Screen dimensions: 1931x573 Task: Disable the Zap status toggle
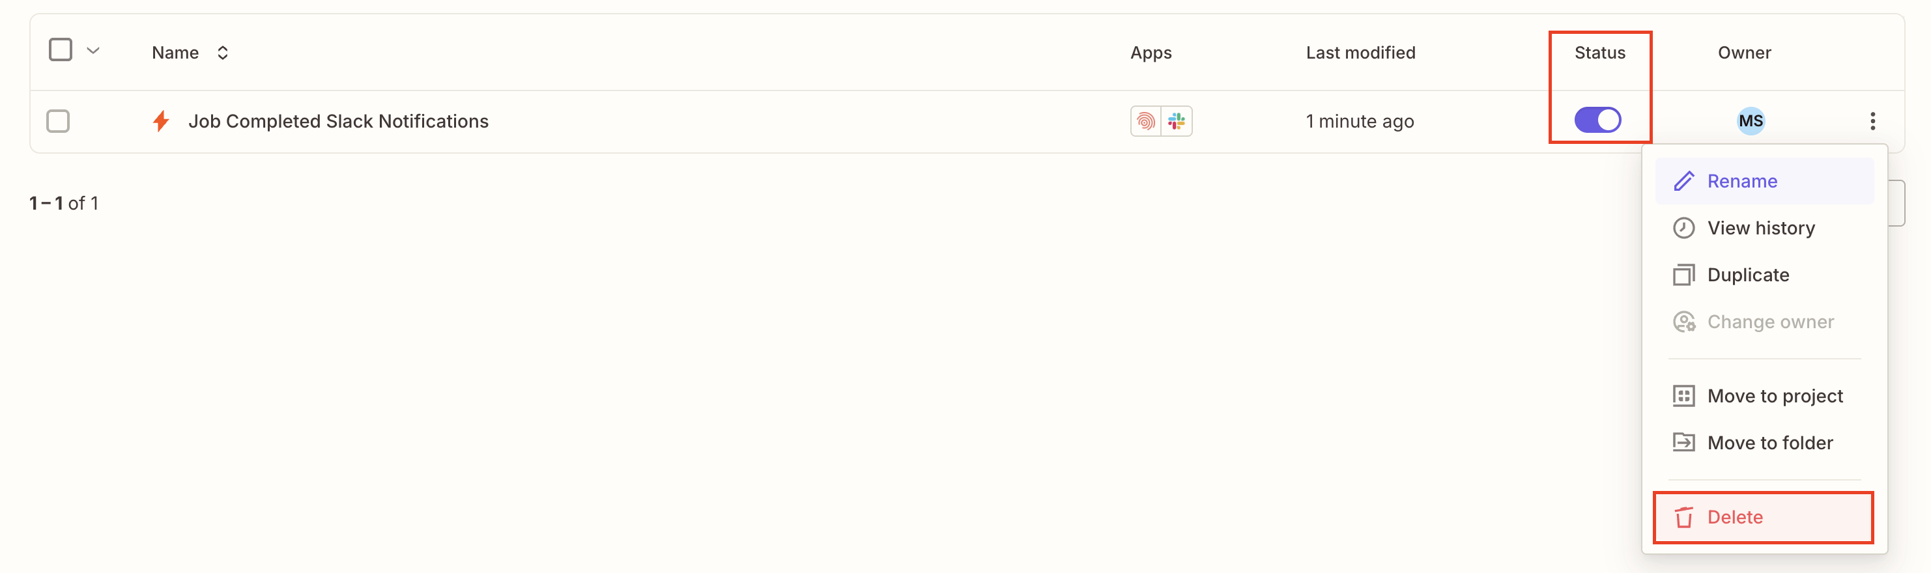click(1599, 119)
